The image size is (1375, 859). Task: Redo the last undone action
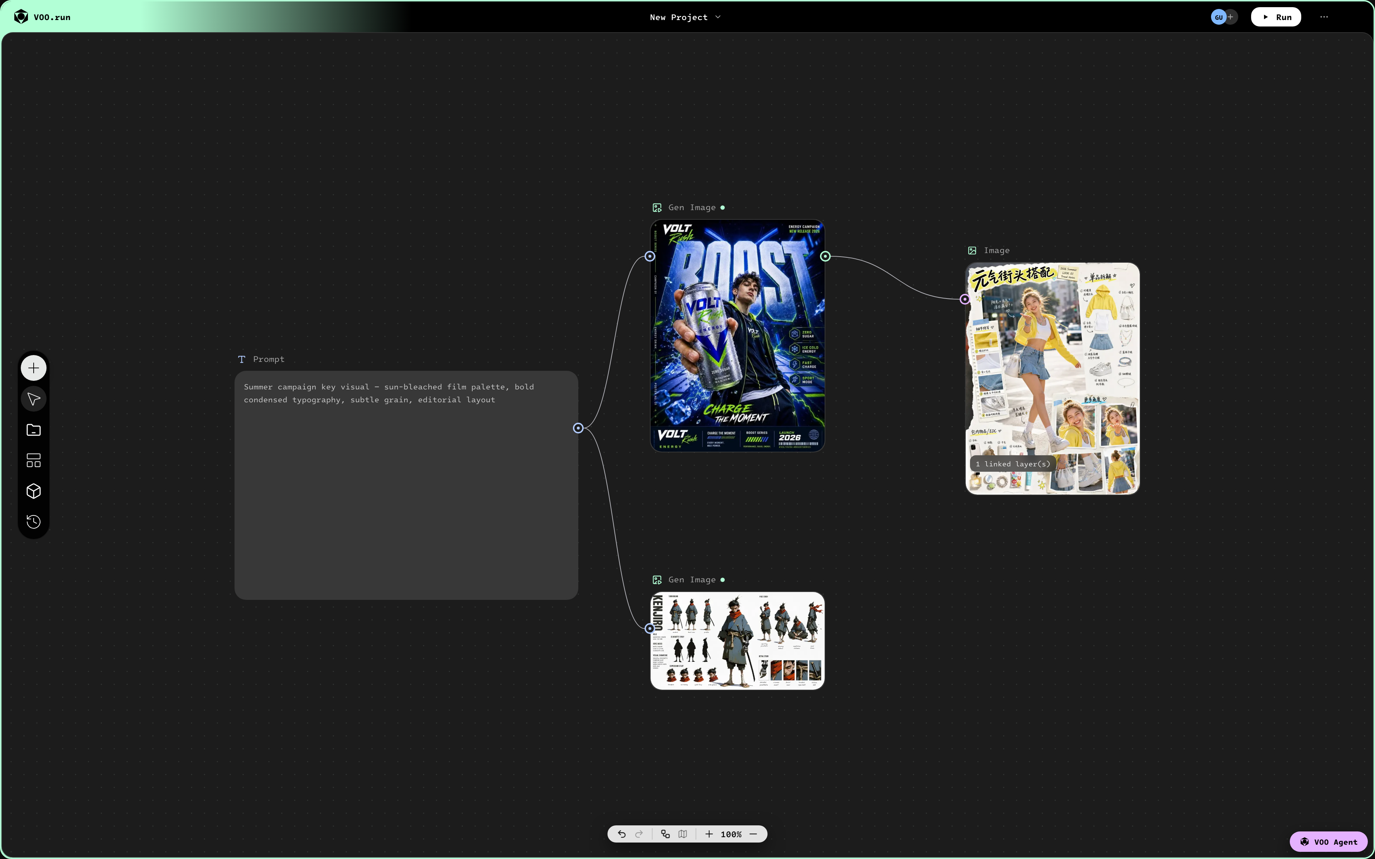(x=639, y=834)
